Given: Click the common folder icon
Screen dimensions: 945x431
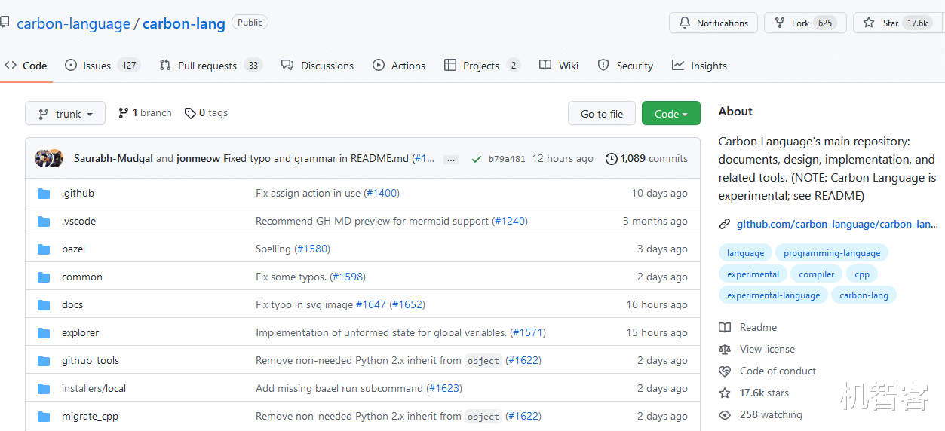Looking at the screenshot, I should click(x=44, y=277).
